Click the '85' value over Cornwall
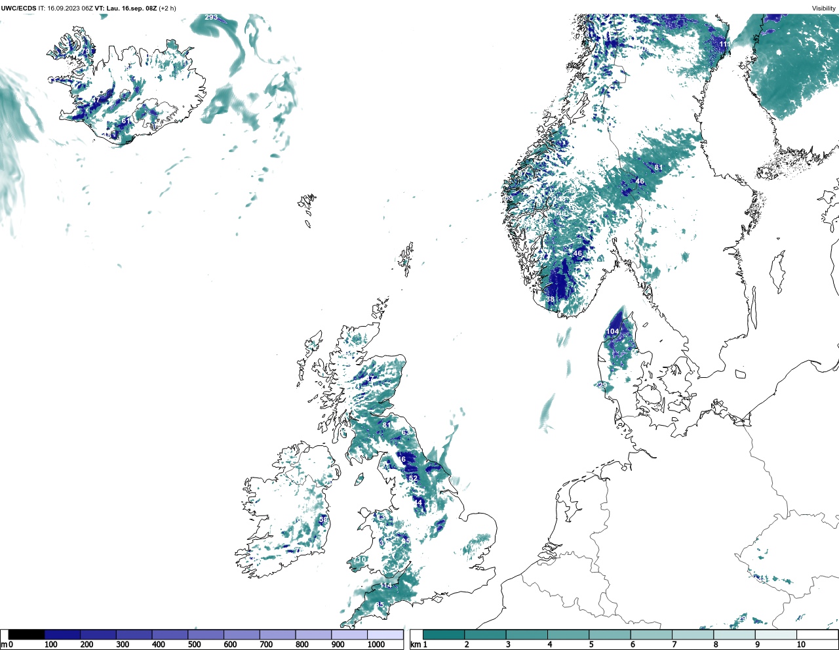Image resolution: width=839 pixels, height=650 pixels. click(380, 605)
